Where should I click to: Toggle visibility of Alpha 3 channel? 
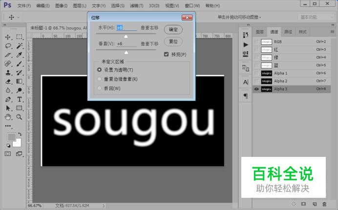click(x=256, y=89)
